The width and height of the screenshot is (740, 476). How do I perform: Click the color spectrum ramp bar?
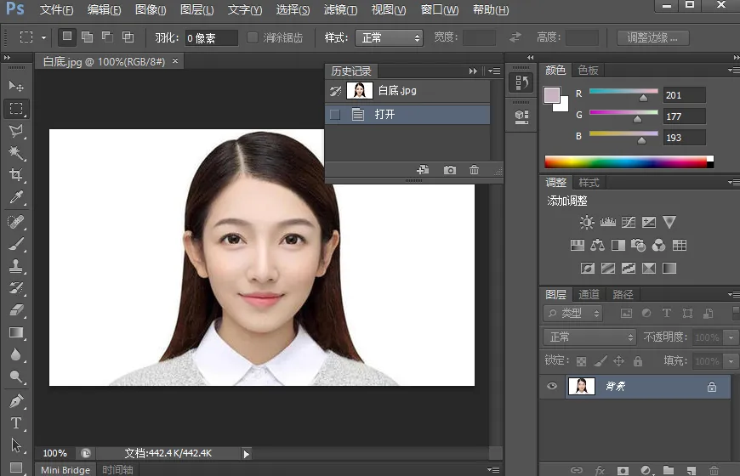point(625,161)
